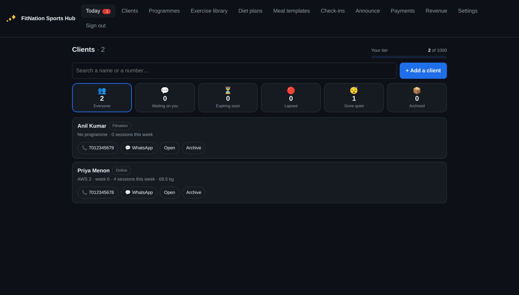
Task: Click 'AWS 2 · week 6' programme details
Action: point(93,179)
